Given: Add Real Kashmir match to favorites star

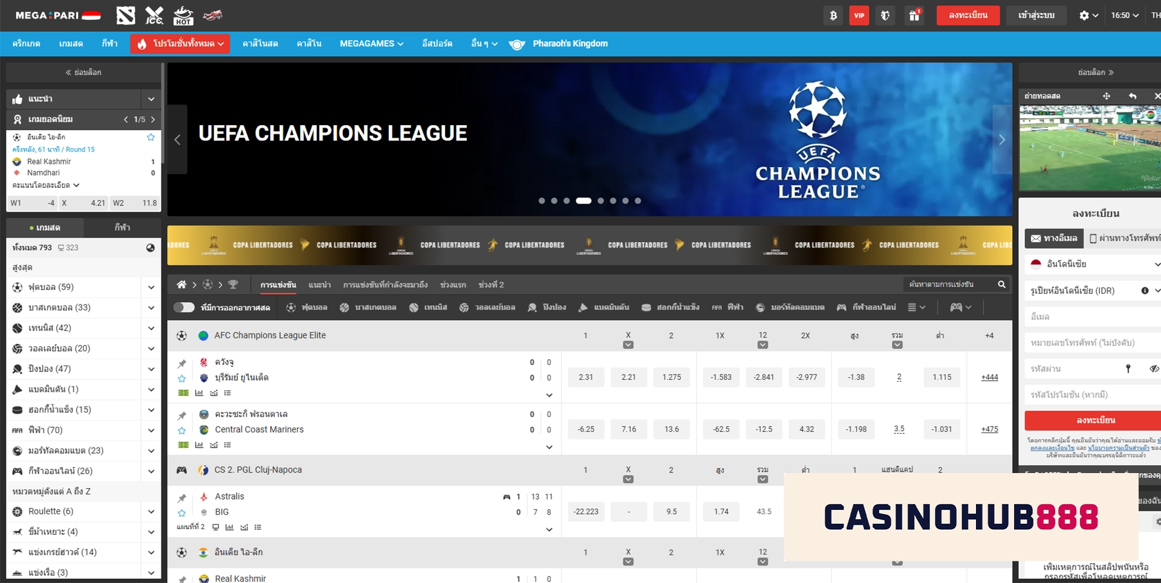Looking at the screenshot, I should [x=151, y=137].
